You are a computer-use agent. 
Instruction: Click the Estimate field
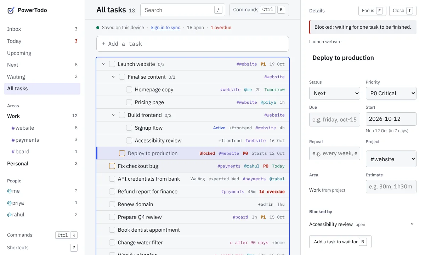pyautogui.click(x=391, y=186)
